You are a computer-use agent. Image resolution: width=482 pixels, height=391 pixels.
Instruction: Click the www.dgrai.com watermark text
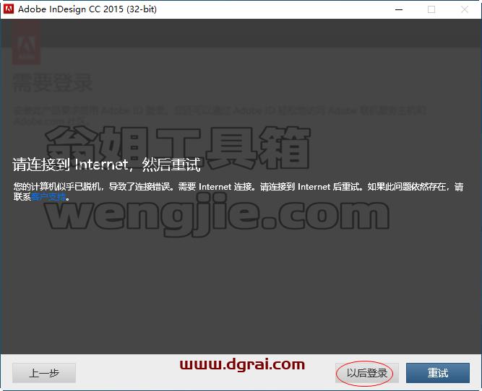pyautogui.click(x=242, y=364)
